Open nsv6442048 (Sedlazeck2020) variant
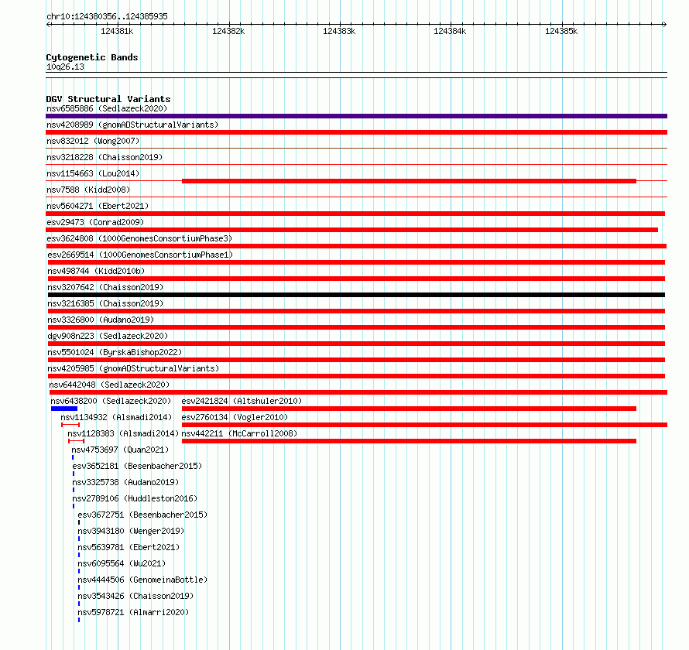Viewport: 689px width, 650px height. (109, 385)
